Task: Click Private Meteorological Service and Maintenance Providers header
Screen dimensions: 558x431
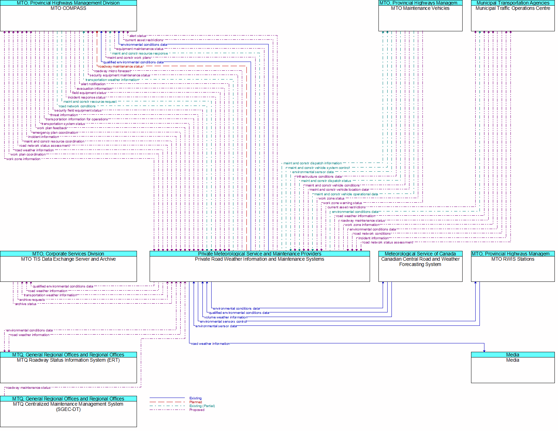Action: point(260,254)
